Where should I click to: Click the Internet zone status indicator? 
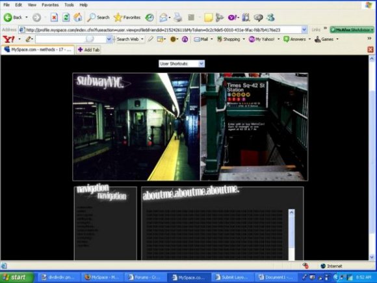pos(331,266)
